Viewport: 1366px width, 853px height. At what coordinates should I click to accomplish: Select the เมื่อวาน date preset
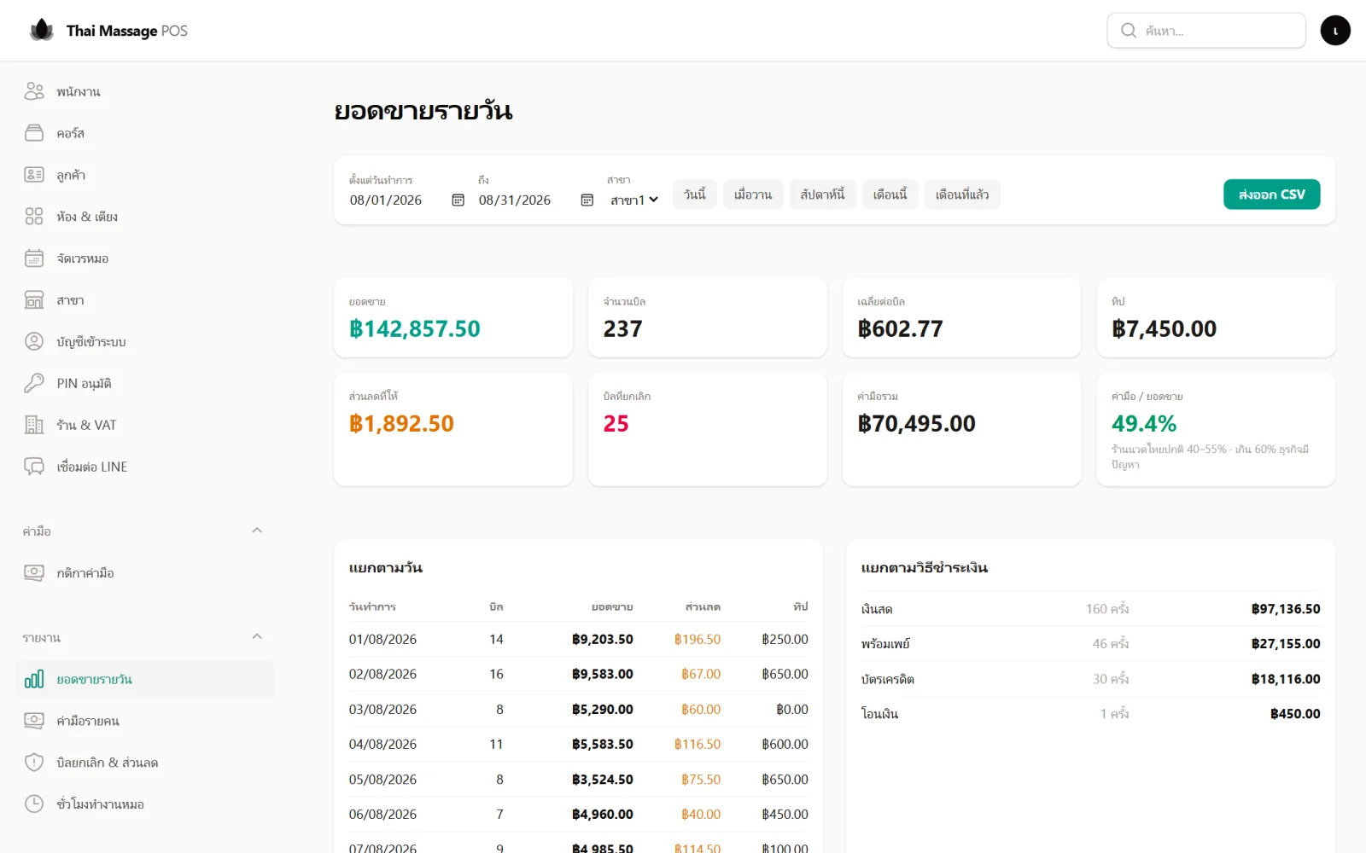pyautogui.click(x=753, y=194)
